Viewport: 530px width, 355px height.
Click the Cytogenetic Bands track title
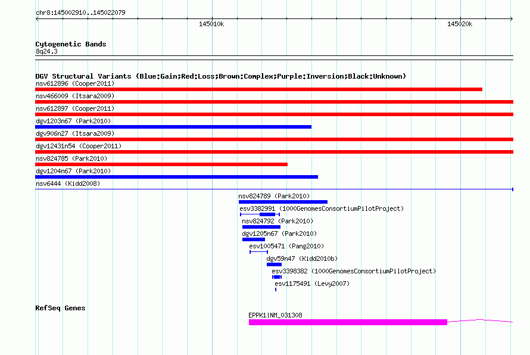(71, 44)
